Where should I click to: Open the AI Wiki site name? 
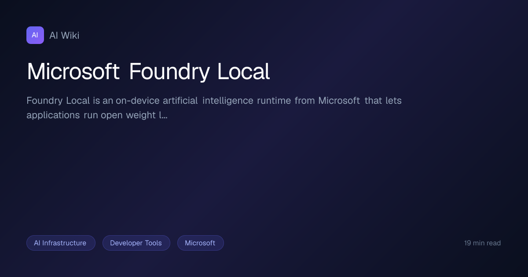coord(64,36)
